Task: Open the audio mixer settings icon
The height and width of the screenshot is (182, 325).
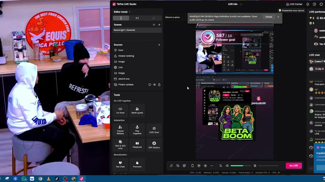Action: point(221,166)
